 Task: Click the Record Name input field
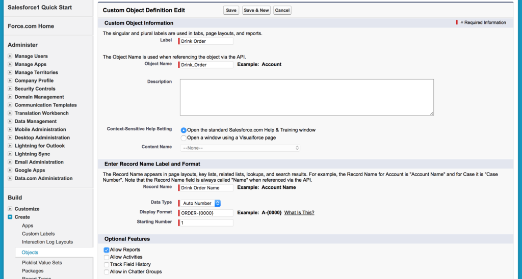point(206,188)
